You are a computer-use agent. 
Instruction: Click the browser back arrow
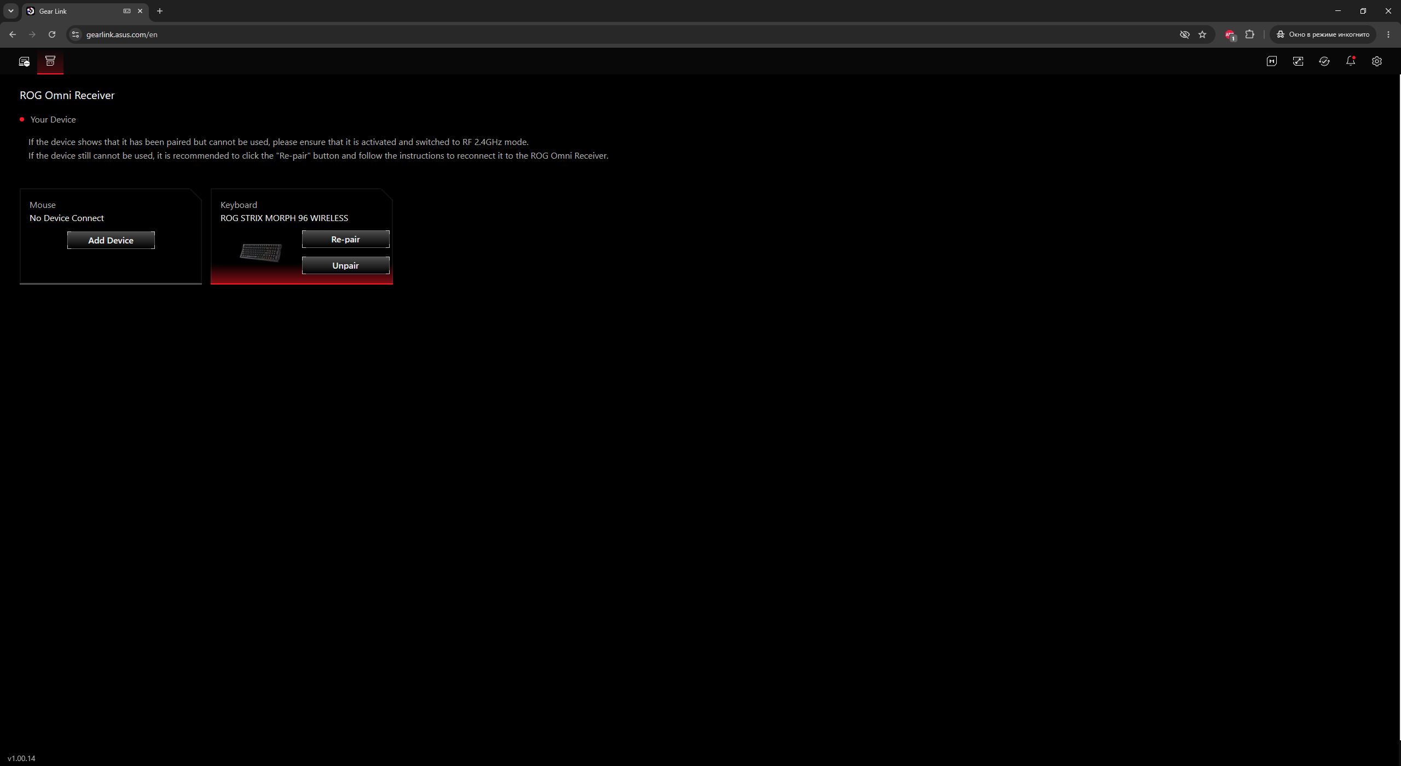[13, 34]
